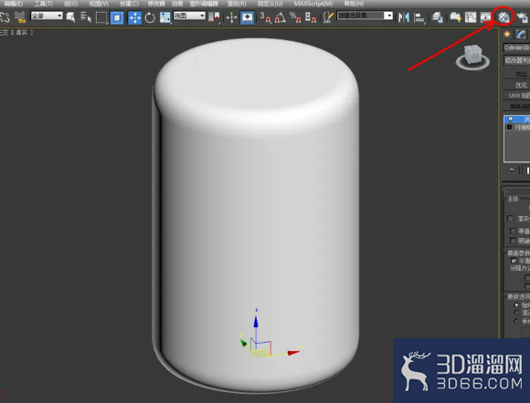Image resolution: width=530 pixels, height=403 pixels.
Task: Activate the Select and Rotate tool
Action: pyautogui.click(x=150, y=17)
